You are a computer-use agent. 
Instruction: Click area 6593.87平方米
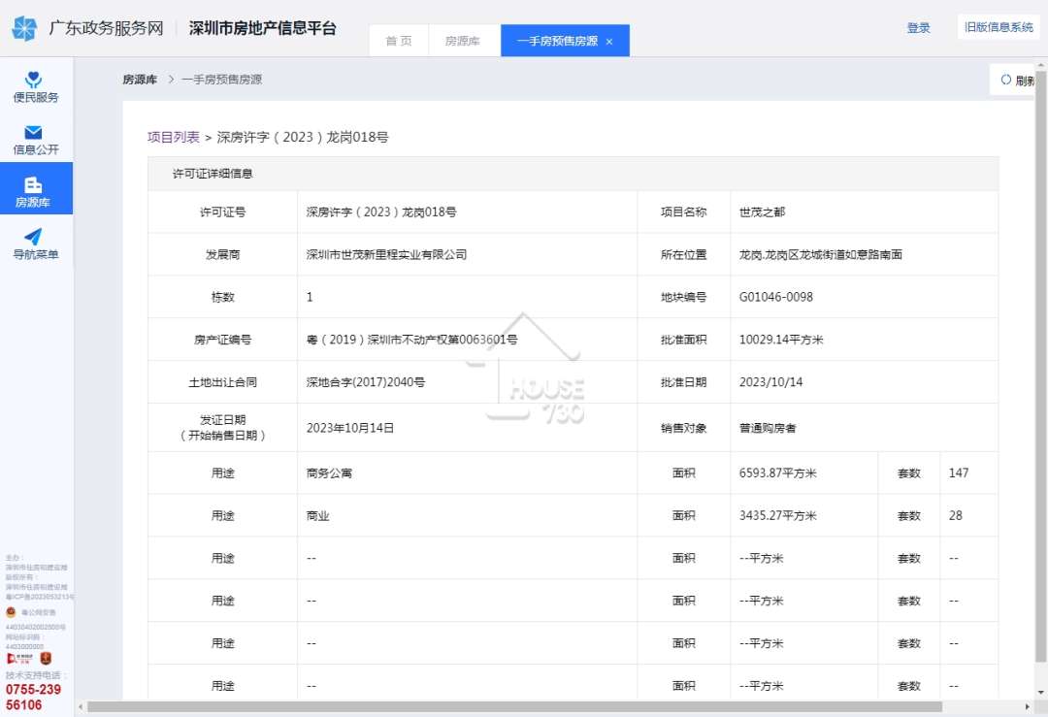778,473
